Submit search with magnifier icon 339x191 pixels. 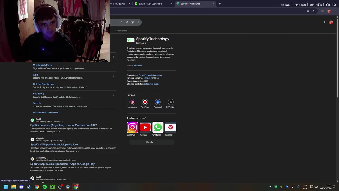[138, 22]
